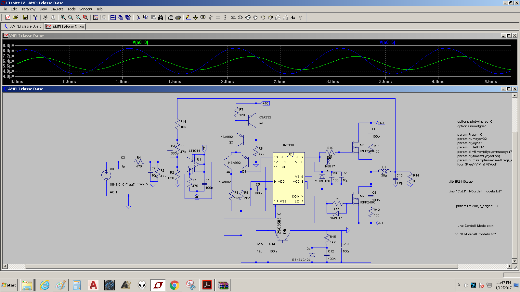The width and height of the screenshot is (520, 292).
Task: Click the schematic horizontal scrollbar right arrow
Action: (x=510, y=266)
